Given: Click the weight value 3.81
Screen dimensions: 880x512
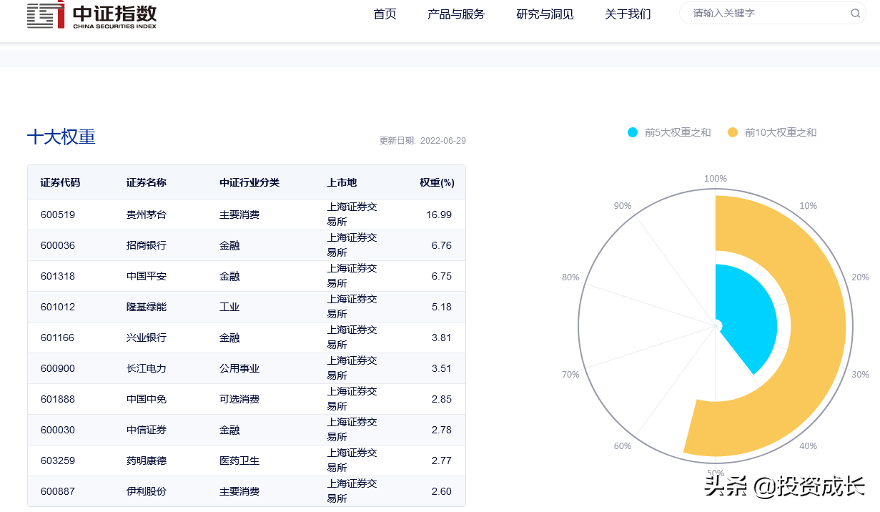Looking at the screenshot, I should (442, 338).
